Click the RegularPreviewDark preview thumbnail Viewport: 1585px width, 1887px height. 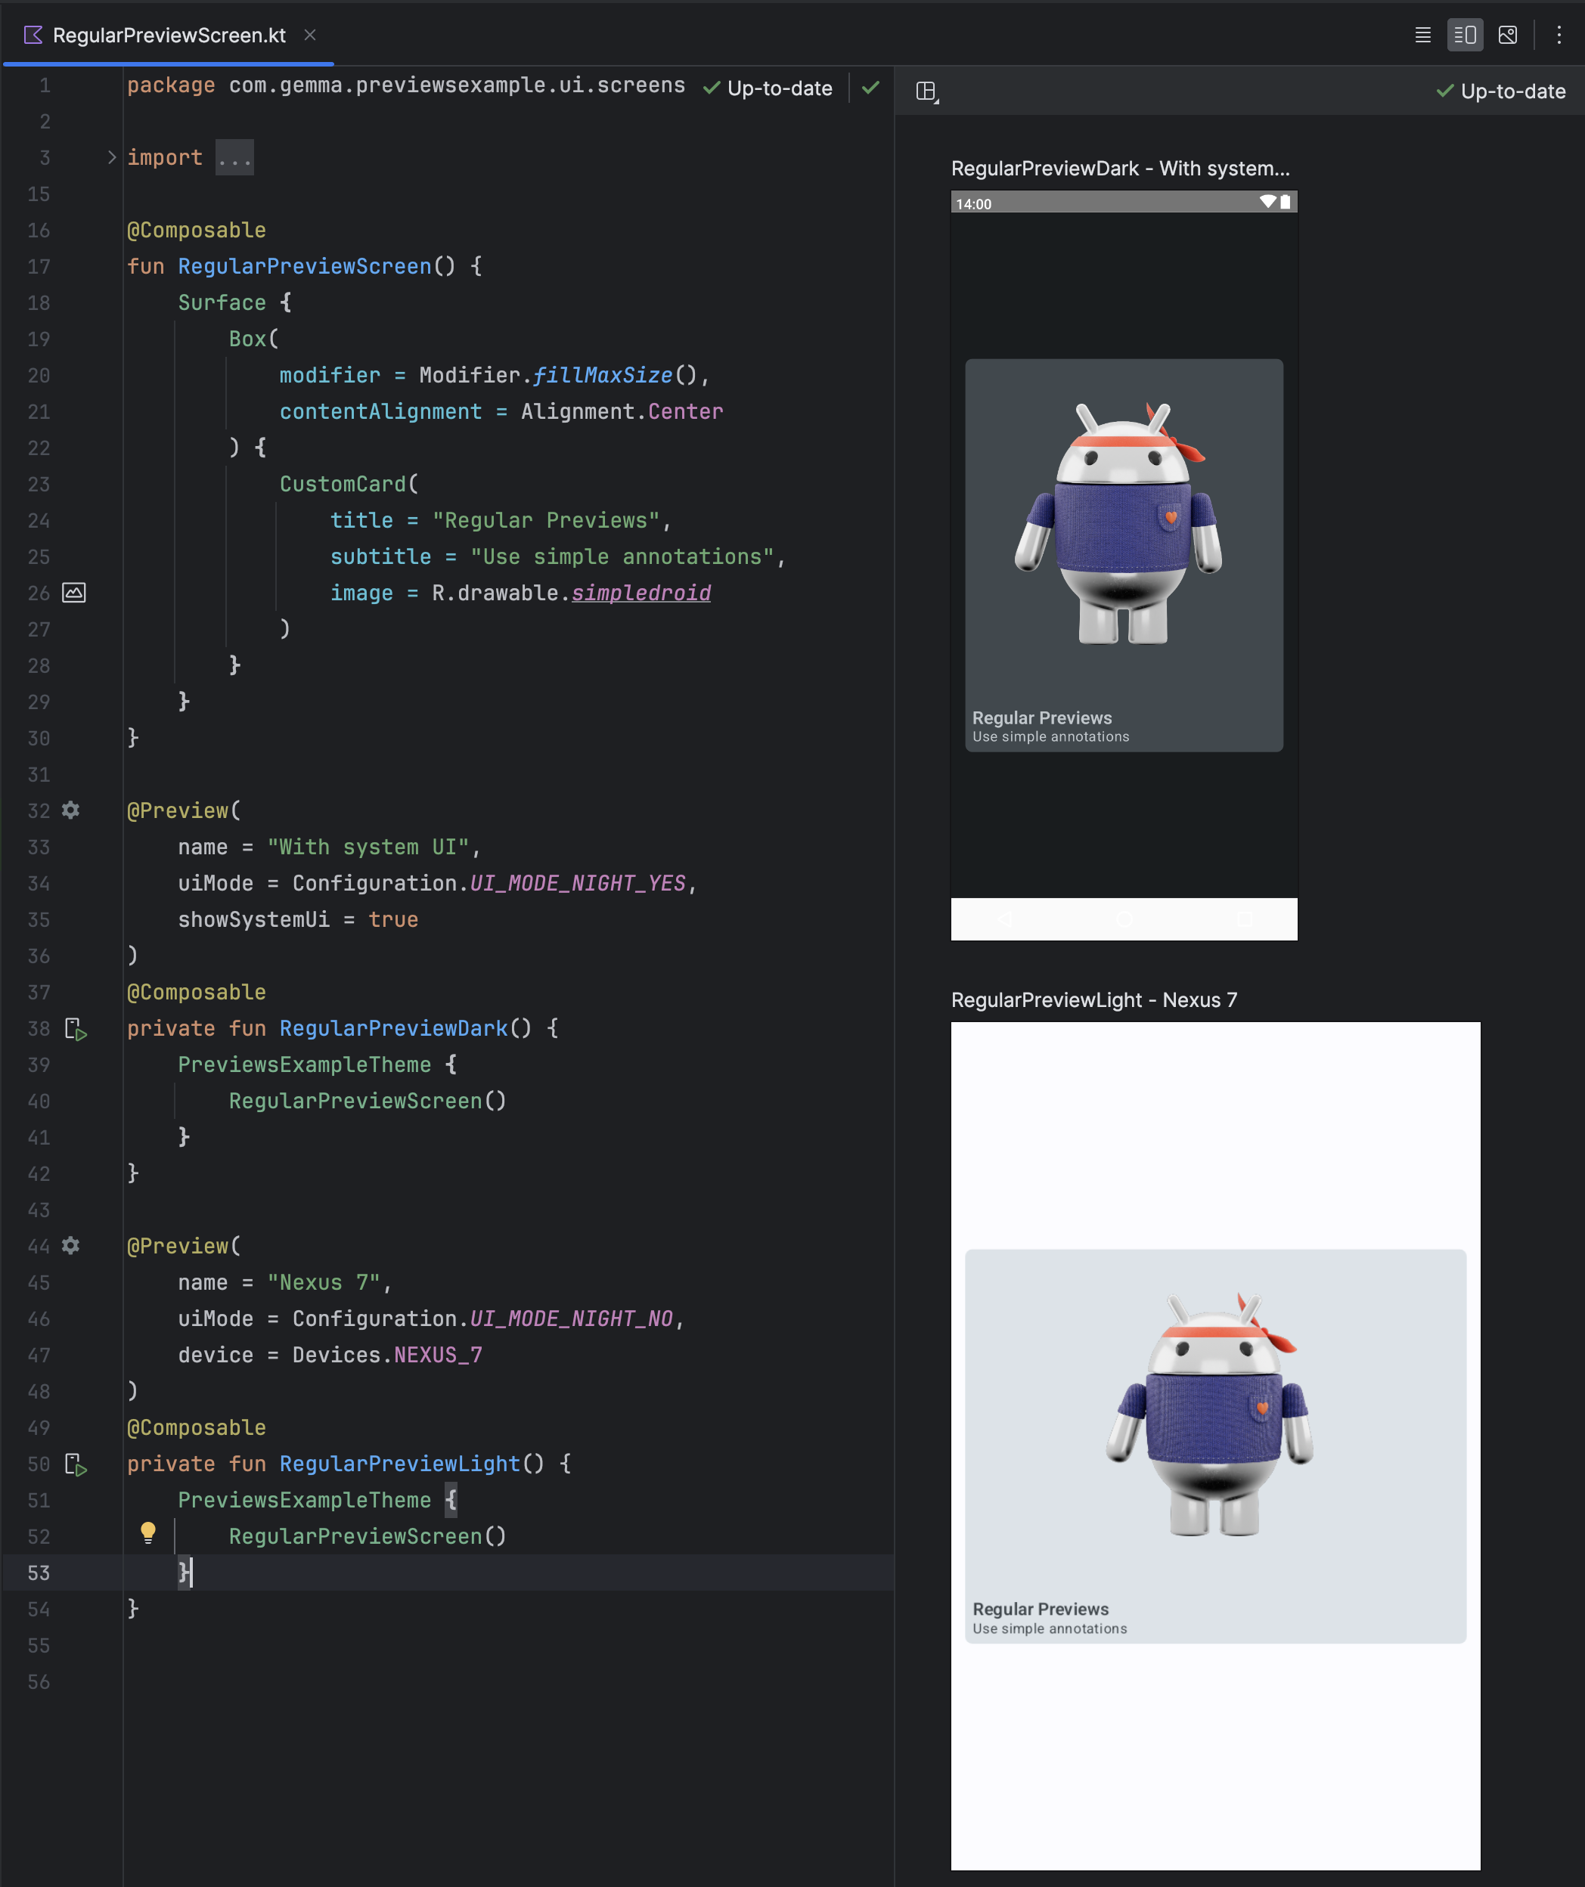click(1123, 557)
